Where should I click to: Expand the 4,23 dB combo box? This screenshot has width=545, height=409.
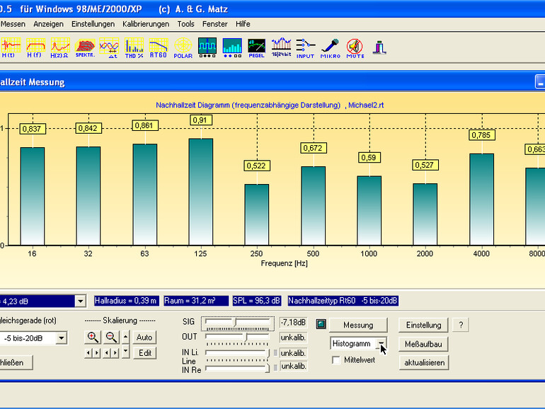80,301
